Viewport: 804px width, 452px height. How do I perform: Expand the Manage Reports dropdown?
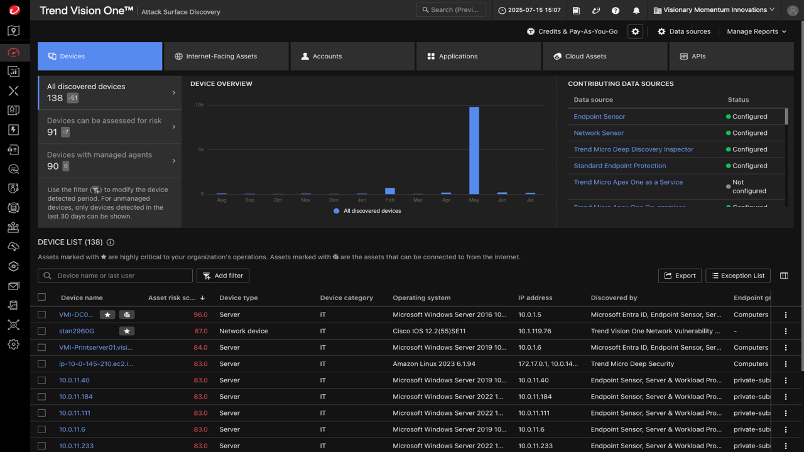coord(756,31)
